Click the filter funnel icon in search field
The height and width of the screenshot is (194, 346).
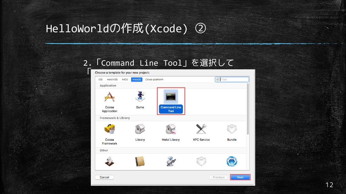tap(218, 79)
